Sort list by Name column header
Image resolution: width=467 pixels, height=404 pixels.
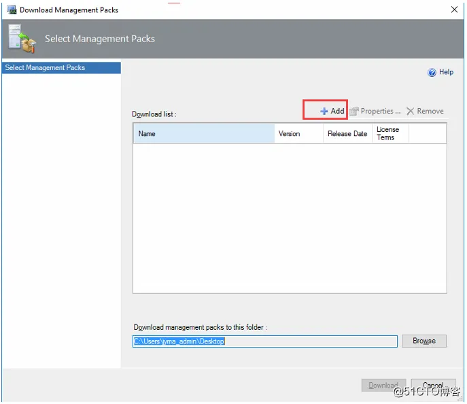coord(204,133)
